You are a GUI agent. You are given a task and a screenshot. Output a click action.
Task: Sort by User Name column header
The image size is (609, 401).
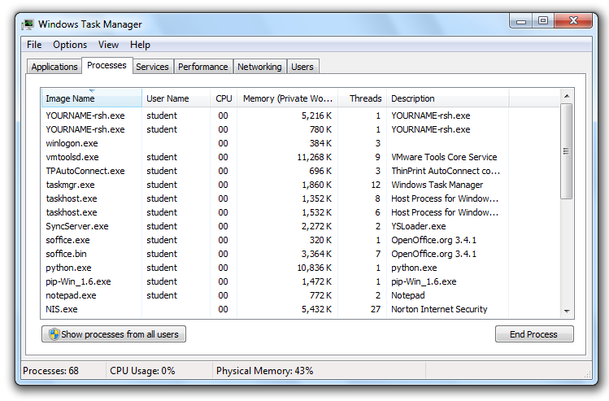click(x=176, y=98)
